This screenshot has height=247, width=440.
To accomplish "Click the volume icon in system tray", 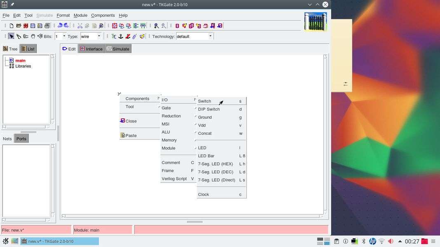I will point(391,241).
